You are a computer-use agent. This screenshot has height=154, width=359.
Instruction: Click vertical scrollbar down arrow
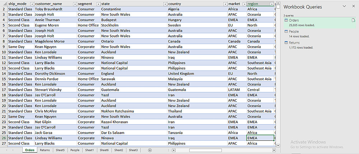coord(278,145)
